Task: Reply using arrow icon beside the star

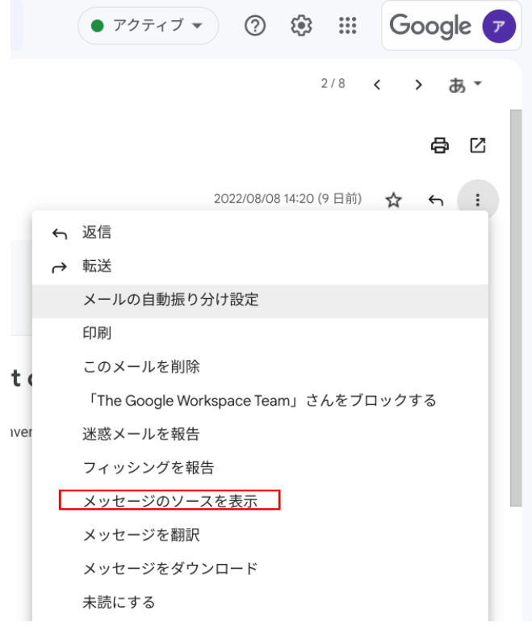Action: pos(435,200)
